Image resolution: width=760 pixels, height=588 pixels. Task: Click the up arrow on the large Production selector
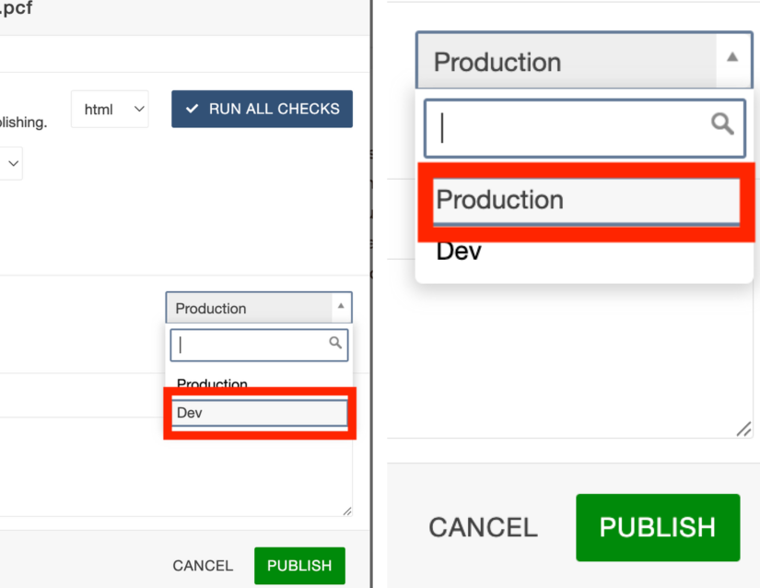pyautogui.click(x=733, y=57)
